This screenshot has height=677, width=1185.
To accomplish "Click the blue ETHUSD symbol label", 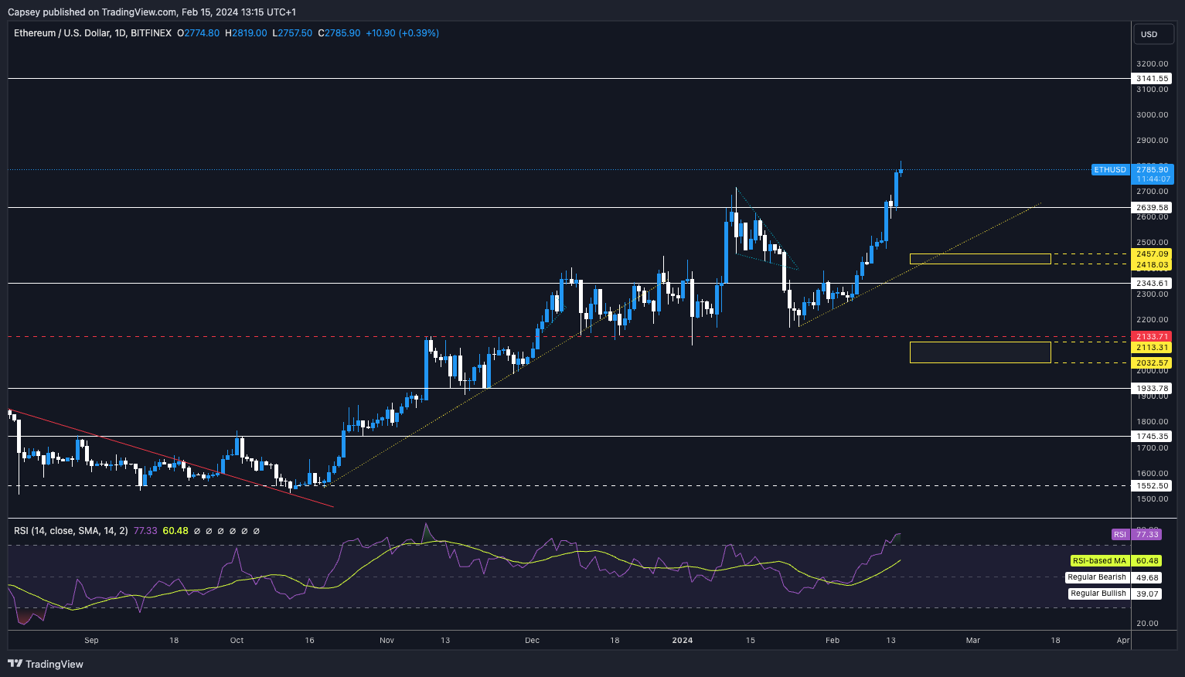I will [1109, 169].
